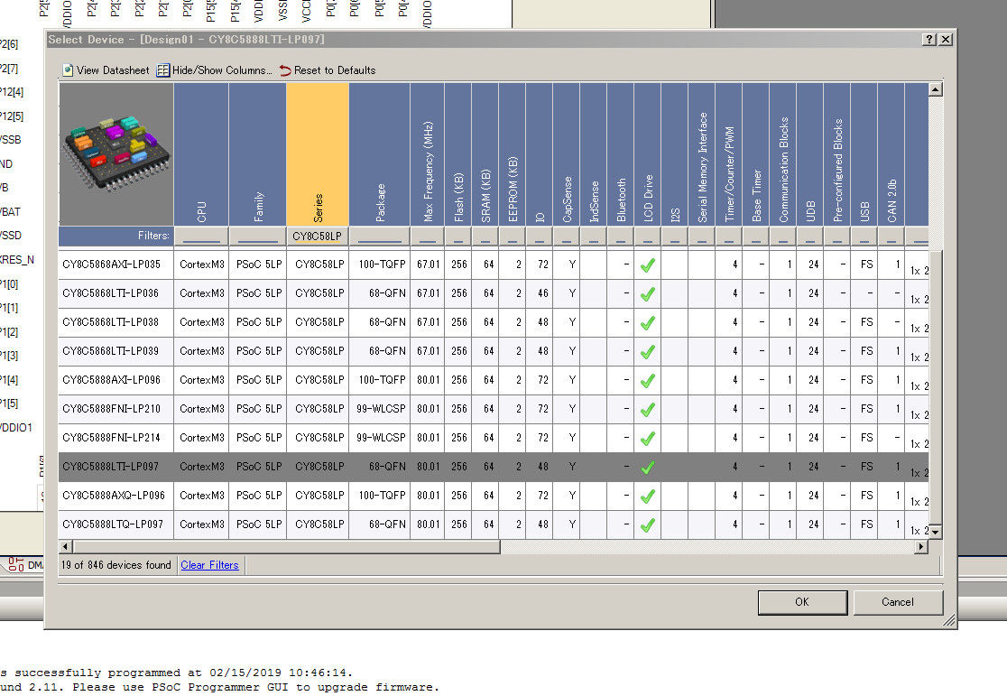Click LCD Drive checkmark in CY8C5888LTI-LP097 row

coord(647,468)
